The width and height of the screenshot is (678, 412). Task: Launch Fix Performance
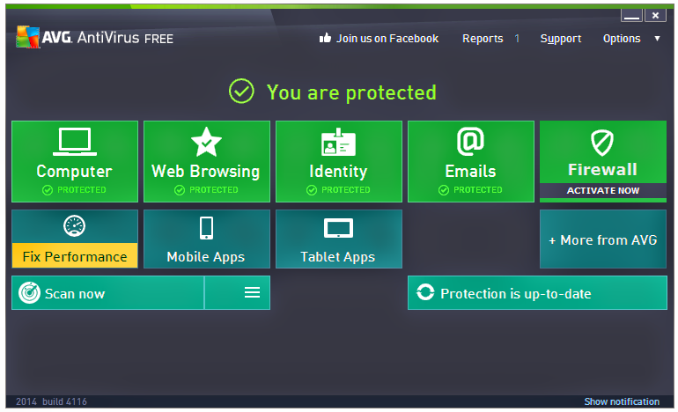pyautogui.click(x=75, y=256)
